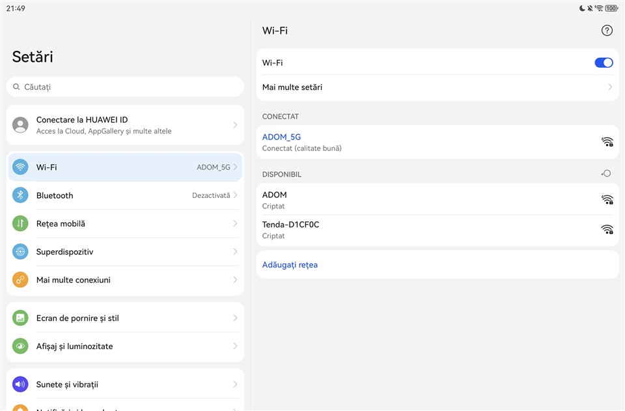Expand Mai multe setări chevron
Viewport: 625px width, 411px height.
click(x=610, y=87)
